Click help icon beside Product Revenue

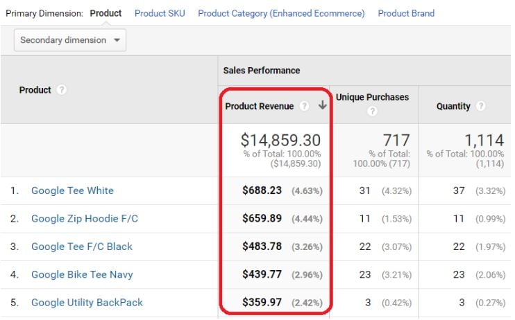(x=304, y=106)
